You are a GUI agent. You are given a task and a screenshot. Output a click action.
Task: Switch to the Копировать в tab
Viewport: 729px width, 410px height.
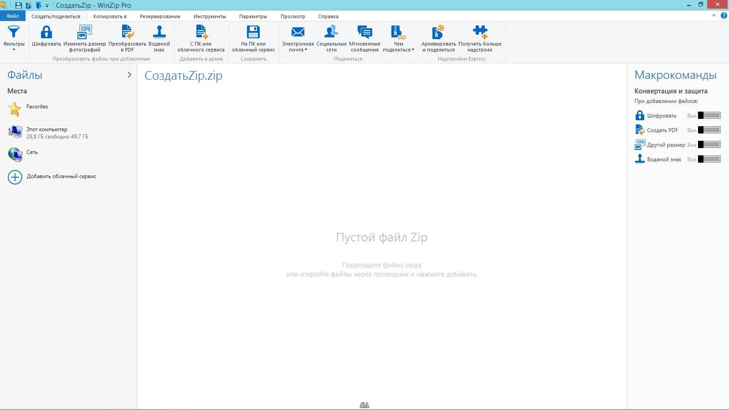[x=110, y=16]
